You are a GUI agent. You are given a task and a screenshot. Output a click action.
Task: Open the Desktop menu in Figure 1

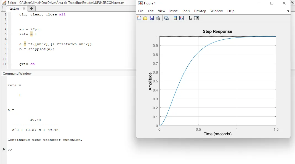pyautogui.click(x=200, y=11)
